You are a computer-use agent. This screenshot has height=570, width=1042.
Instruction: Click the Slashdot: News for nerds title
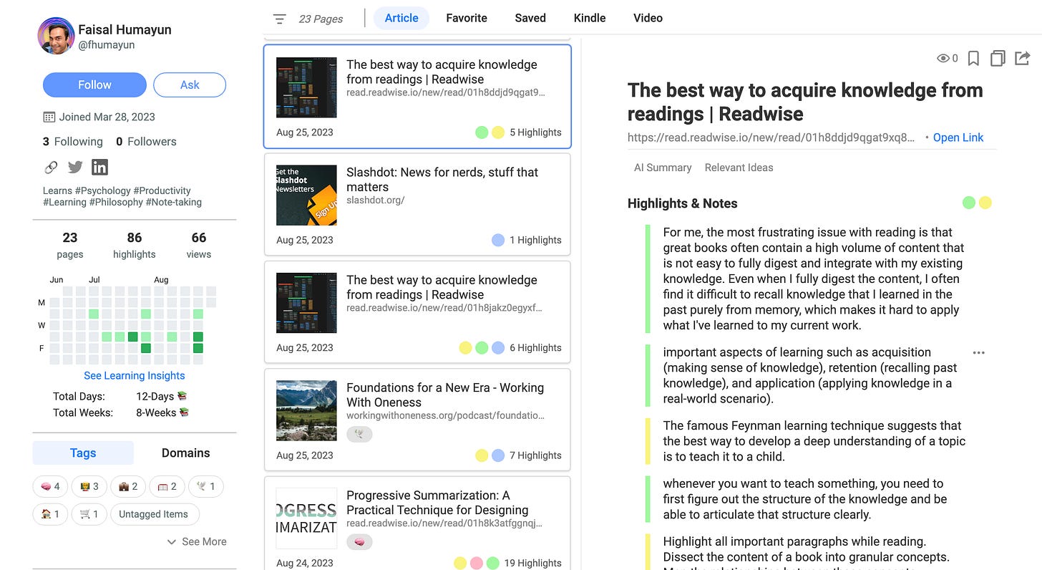click(442, 180)
